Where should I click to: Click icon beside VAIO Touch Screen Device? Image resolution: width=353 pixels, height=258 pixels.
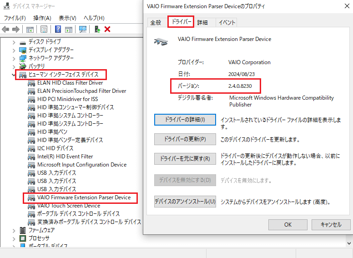coord(31,206)
